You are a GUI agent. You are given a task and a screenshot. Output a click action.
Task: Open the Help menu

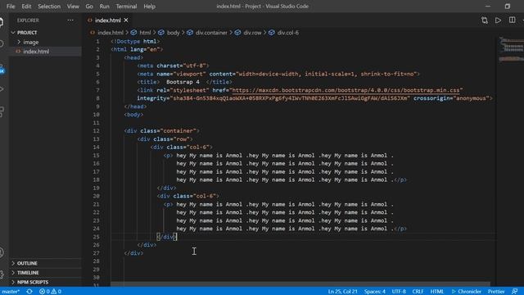pos(149,7)
